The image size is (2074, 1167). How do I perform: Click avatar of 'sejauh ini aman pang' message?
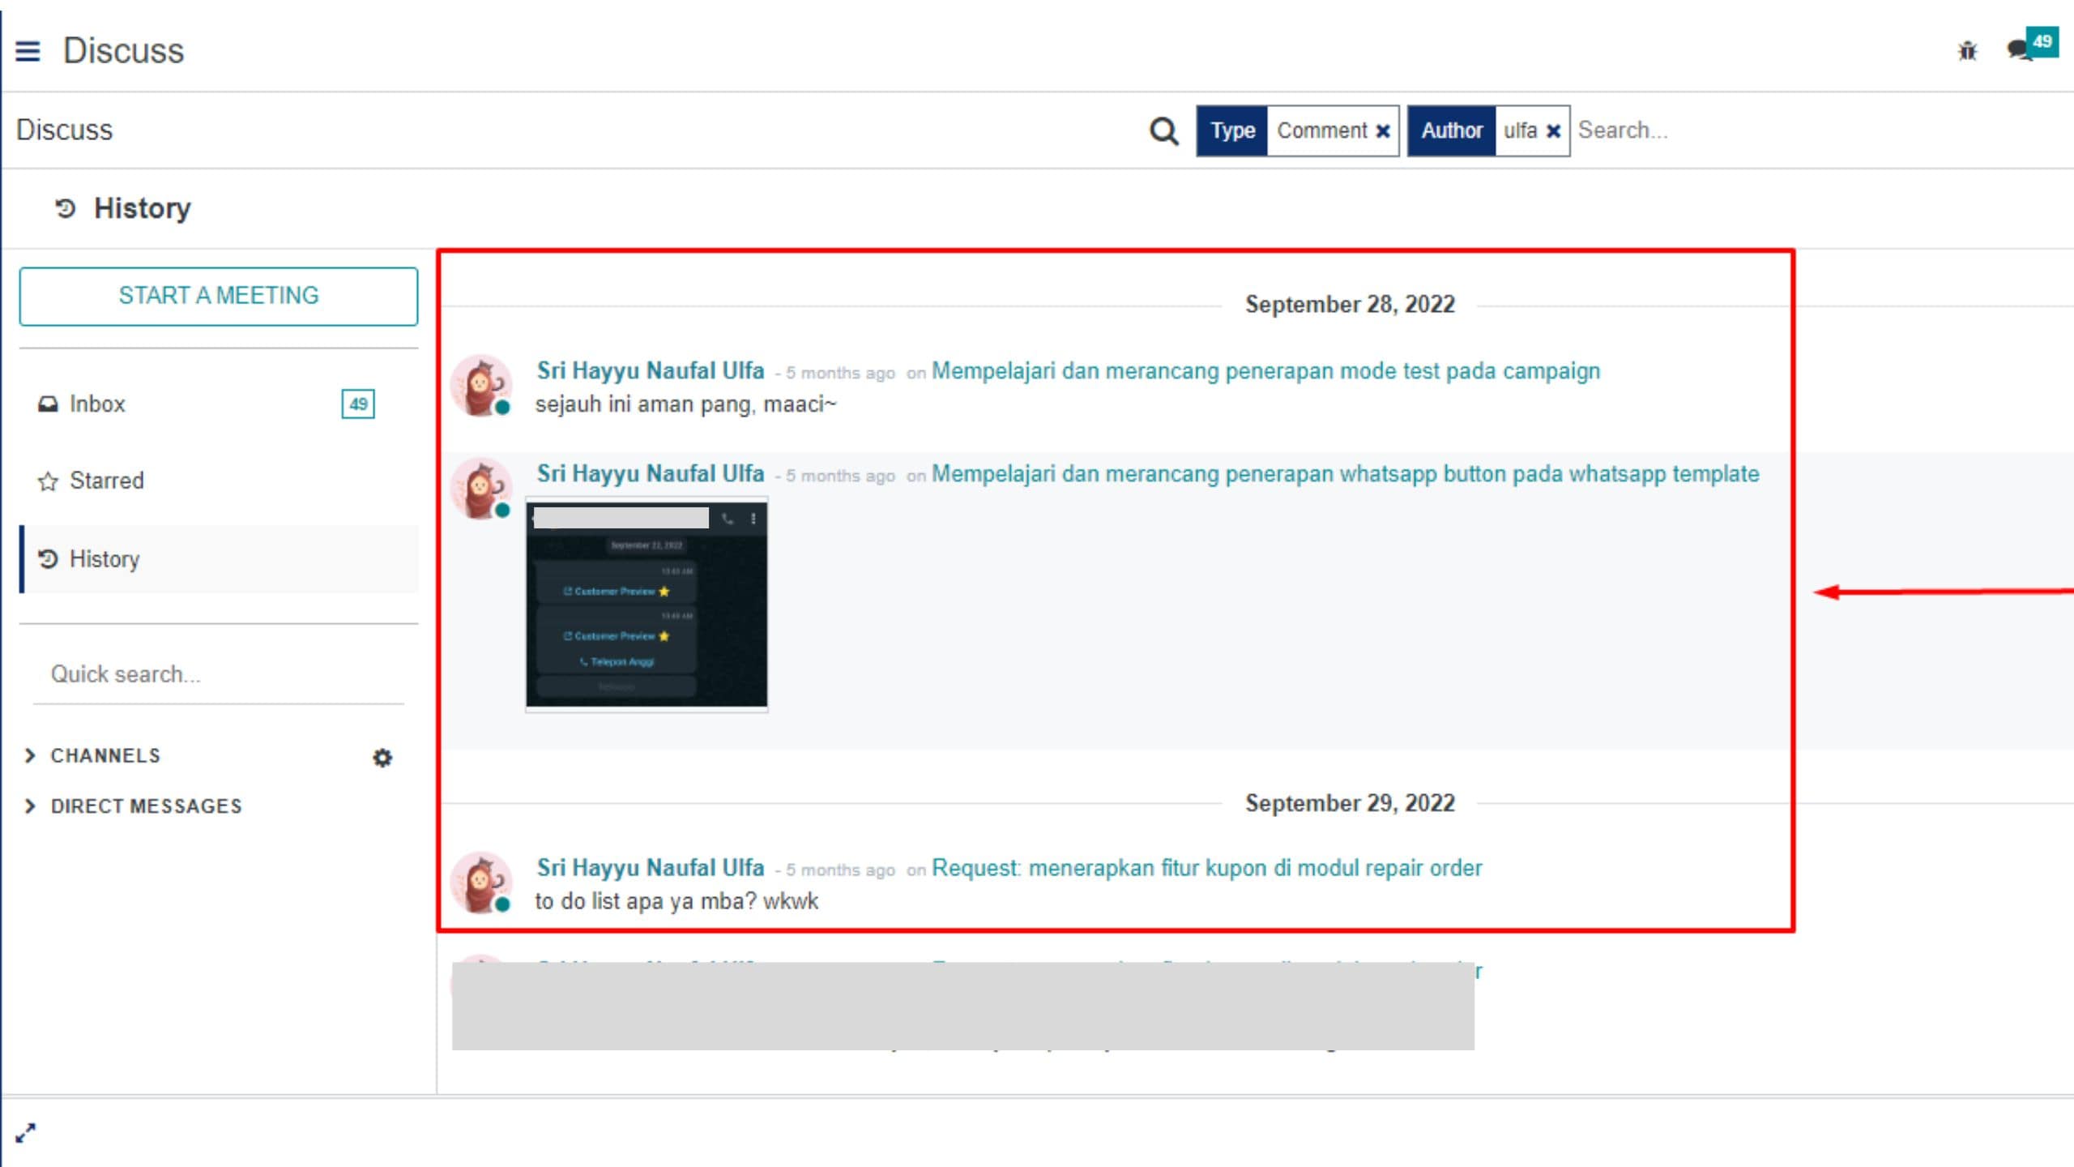(x=481, y=386)
